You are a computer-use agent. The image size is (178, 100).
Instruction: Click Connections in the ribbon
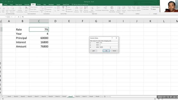48,7
